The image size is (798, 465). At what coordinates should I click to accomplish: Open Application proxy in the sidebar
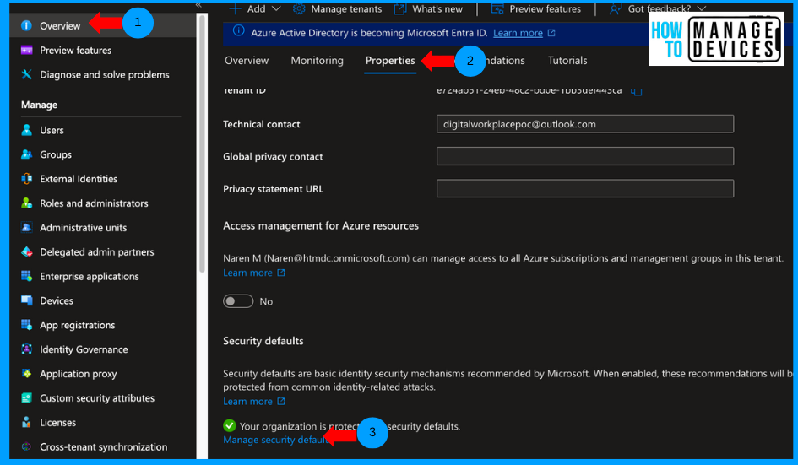(78, 375)
